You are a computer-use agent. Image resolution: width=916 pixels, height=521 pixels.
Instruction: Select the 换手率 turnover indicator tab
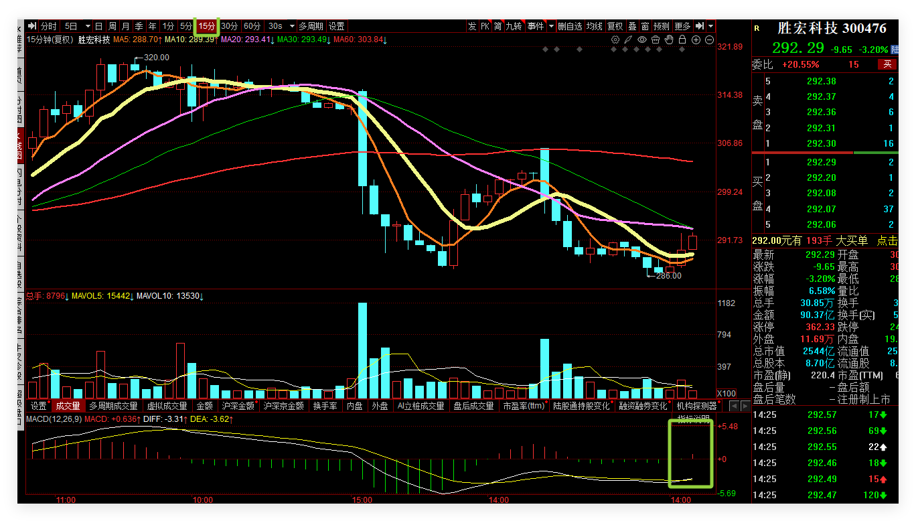coord(325,406)
